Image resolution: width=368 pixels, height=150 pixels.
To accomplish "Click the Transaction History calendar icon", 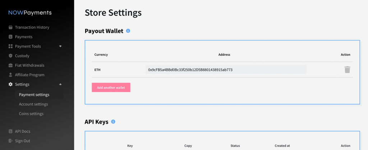I will click(x=11, y=27).
